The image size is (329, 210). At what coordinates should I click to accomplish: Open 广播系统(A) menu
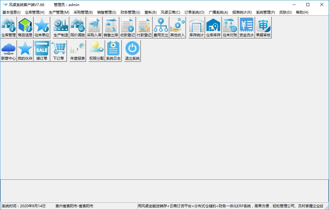pyautogui.click(x=218, y=12)
